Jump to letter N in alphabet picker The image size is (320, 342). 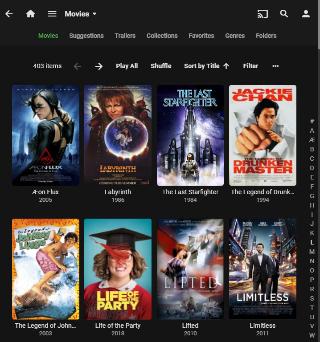click(312, 261)
